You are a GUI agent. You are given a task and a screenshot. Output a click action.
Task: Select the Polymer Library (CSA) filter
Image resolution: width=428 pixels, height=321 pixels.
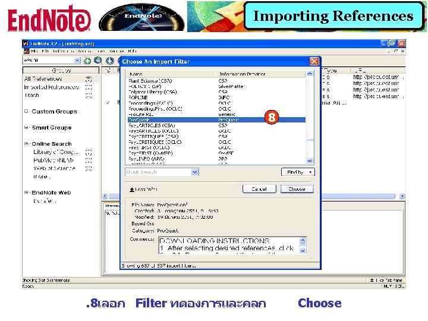216,92
